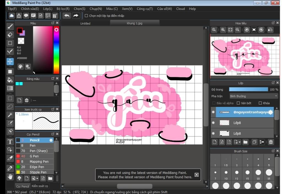Image resolution: width=282 pixels, height=194 pixels.
Task: Fit canvas to window in the navigator
Action: tap(230, 30)
